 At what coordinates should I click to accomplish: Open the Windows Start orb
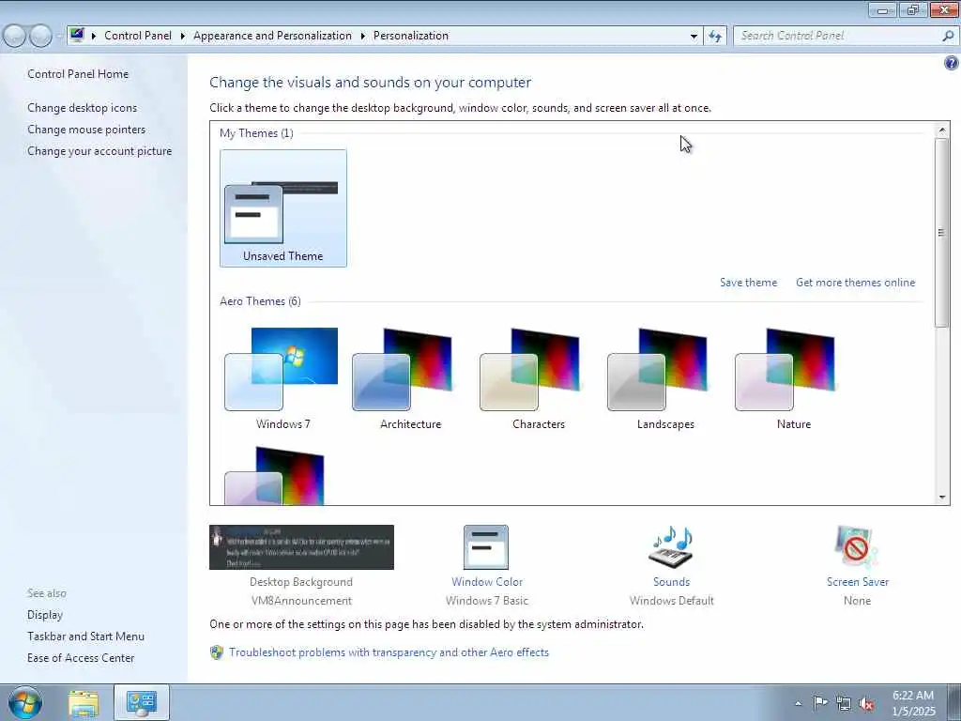point(25,702)
